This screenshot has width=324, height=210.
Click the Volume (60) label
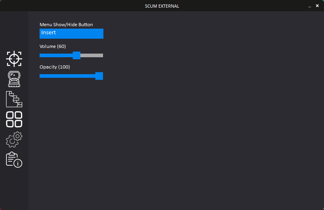click(x=53, y=46)
